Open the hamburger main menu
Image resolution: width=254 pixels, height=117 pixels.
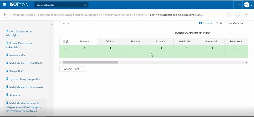tap(4, 5)
